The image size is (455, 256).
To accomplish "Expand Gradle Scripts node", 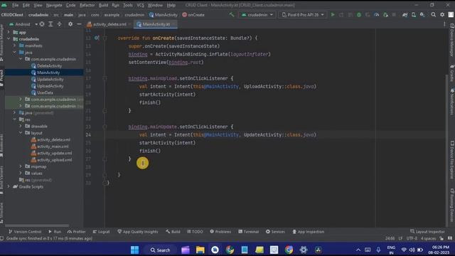I will (x=9, y=186).
